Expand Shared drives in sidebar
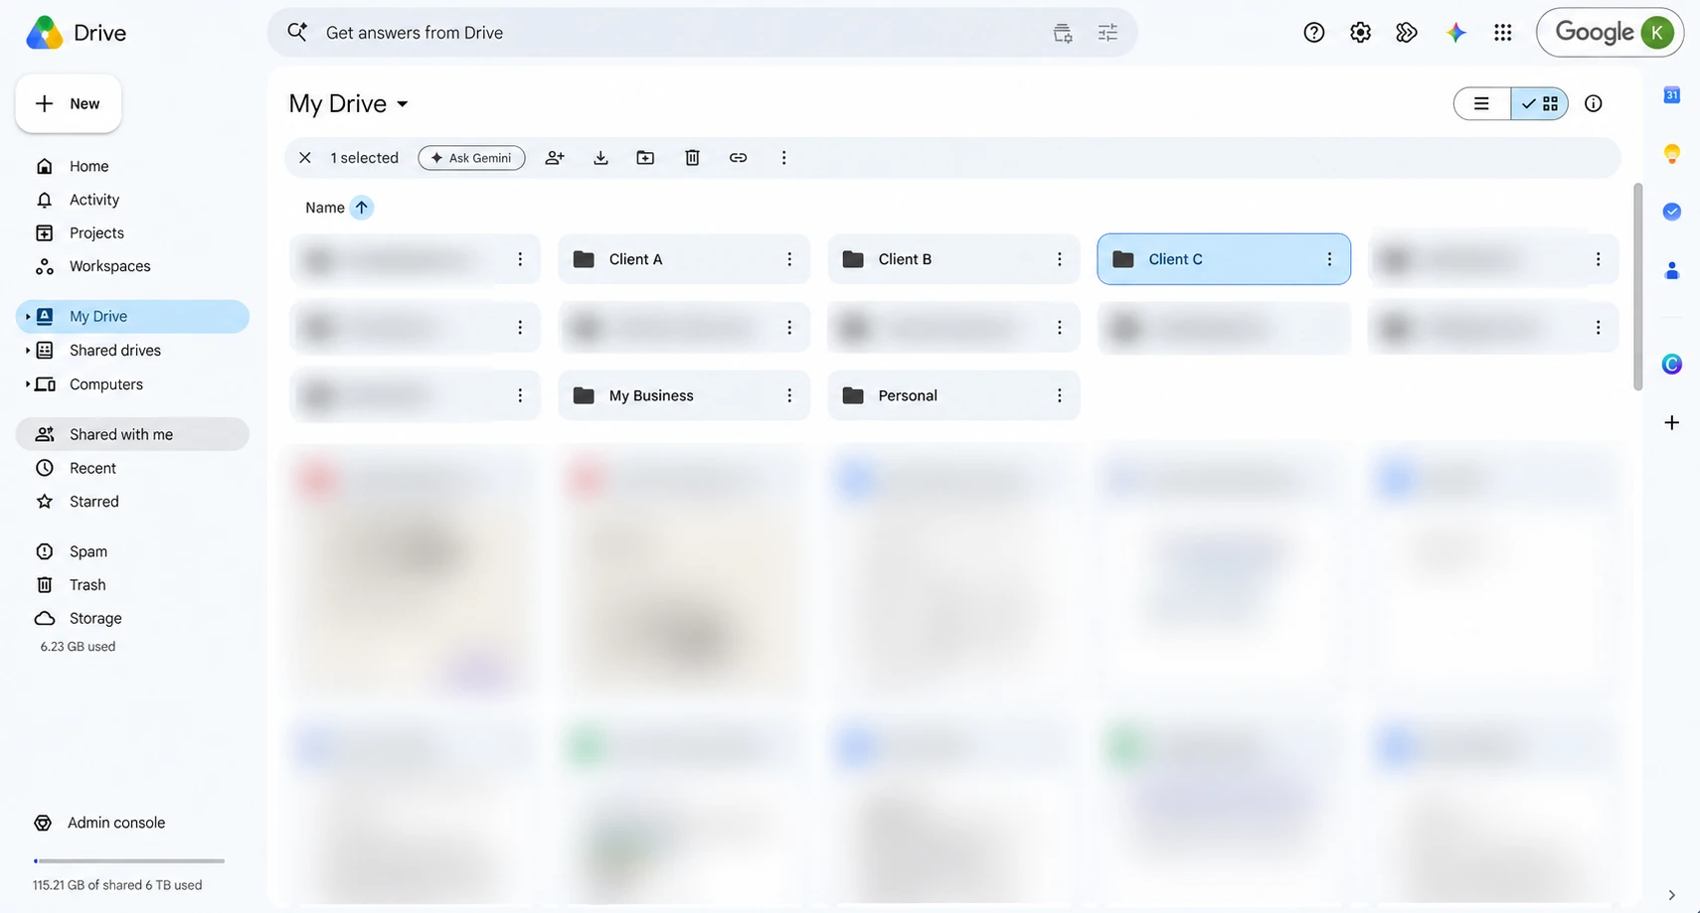Viewport: 1700px width, 913px height. [x=28, y=351]
